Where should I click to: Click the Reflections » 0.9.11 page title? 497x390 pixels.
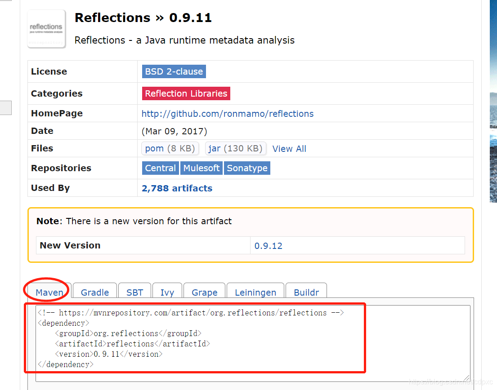143,18
